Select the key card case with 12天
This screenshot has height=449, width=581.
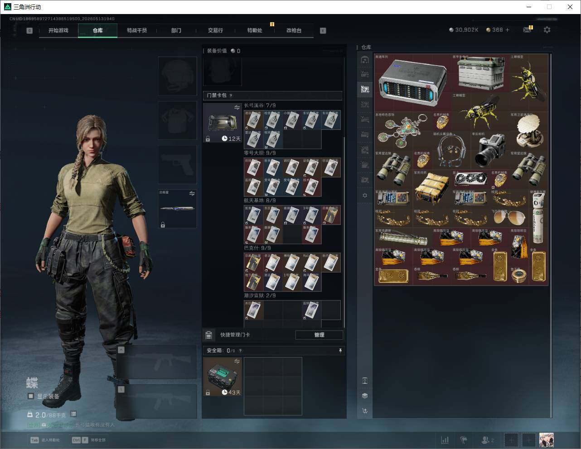[223, 123]
